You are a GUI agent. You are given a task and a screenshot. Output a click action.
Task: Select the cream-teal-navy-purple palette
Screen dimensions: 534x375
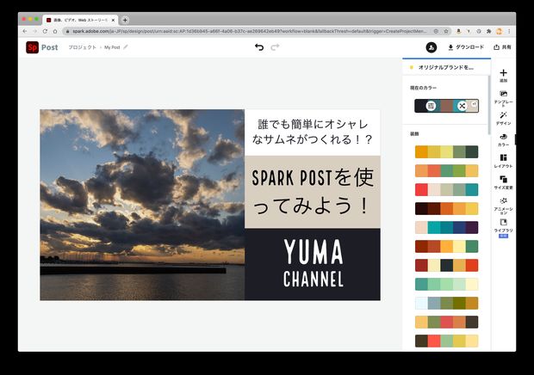[446, 227]
